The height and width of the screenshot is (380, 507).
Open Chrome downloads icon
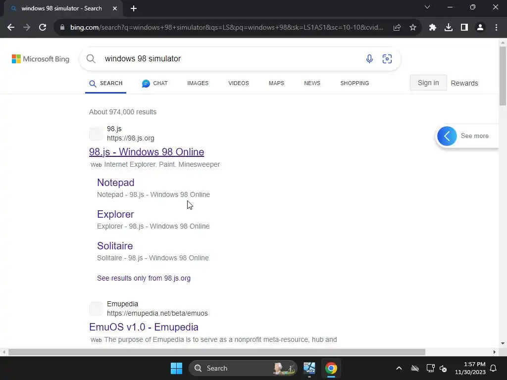pyautogui.click(x=449, y=28)
